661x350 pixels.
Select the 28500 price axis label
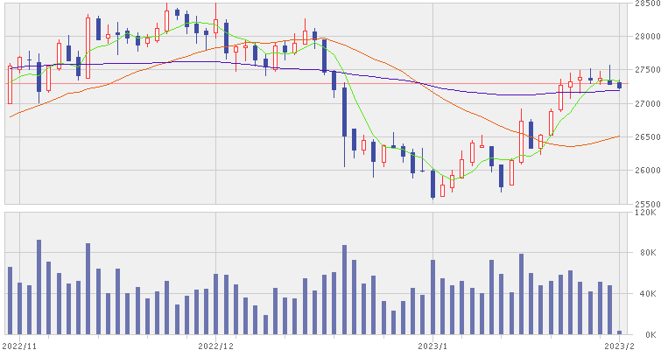(648, 3)
